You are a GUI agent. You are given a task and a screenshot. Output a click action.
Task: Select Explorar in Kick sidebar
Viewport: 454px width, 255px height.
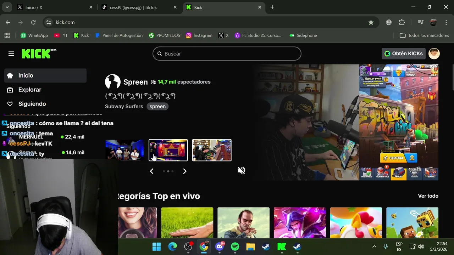tap(45, 90)
